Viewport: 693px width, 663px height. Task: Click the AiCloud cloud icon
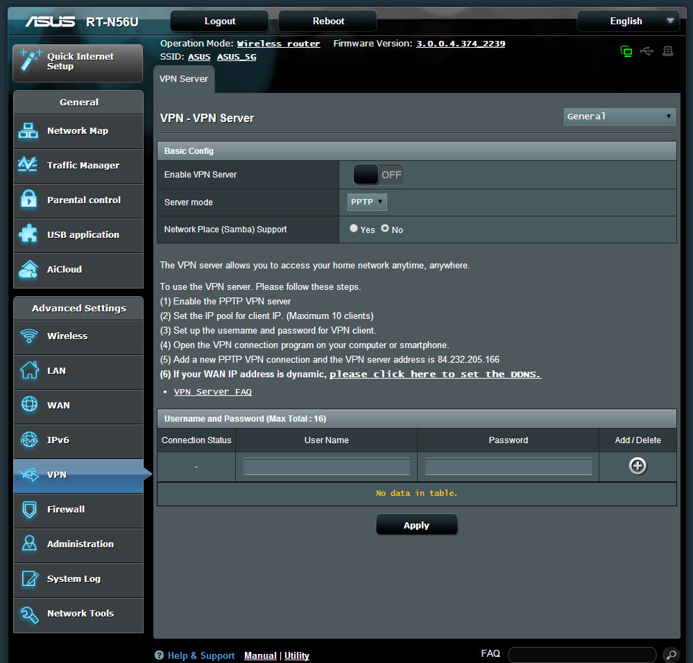pos(28,269)
